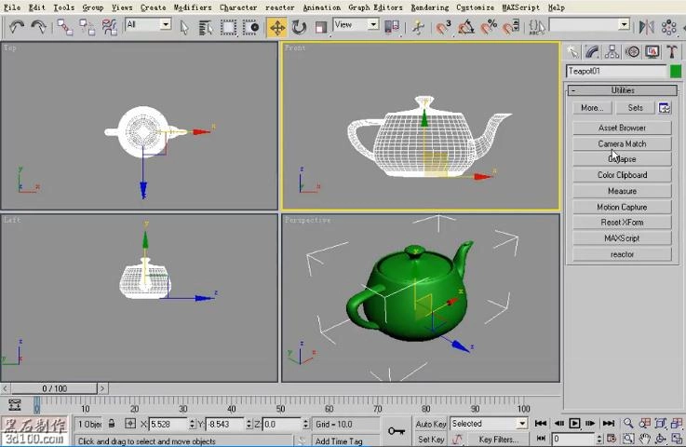Viewport: 686px width, 447px height.
Task: Click the Reset XForm button
Action: (622, 223)
